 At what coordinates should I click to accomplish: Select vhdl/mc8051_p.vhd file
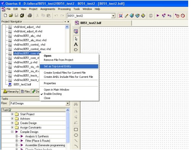25,62
